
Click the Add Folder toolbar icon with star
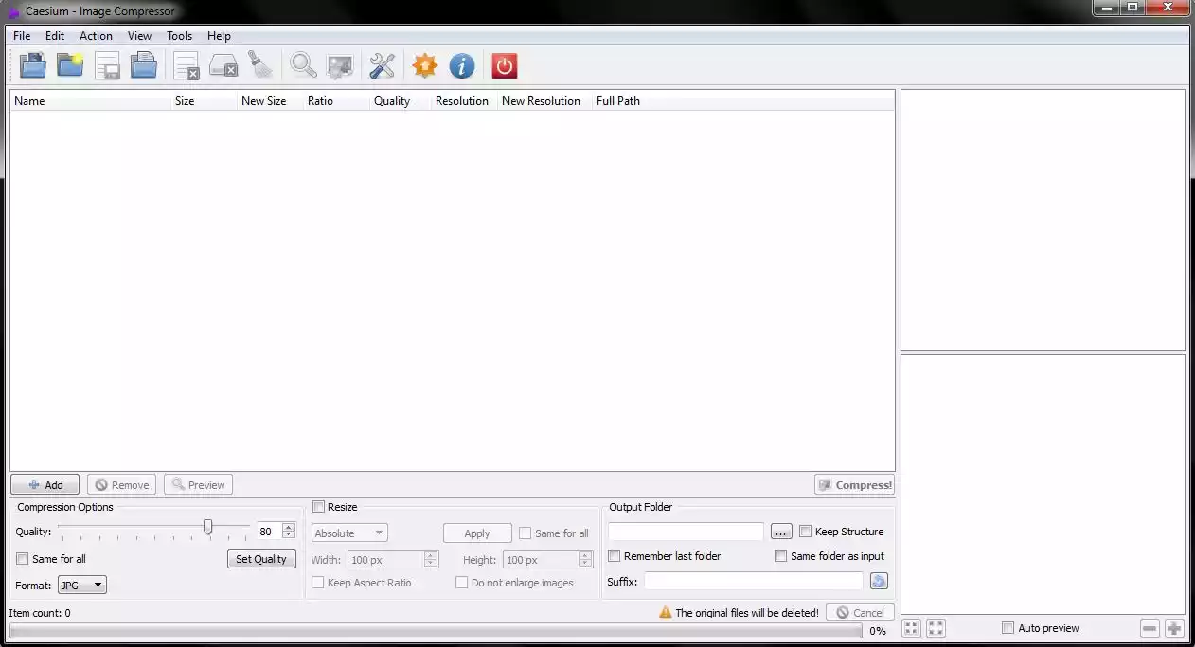pyautogui.click(x=70, y=65)
